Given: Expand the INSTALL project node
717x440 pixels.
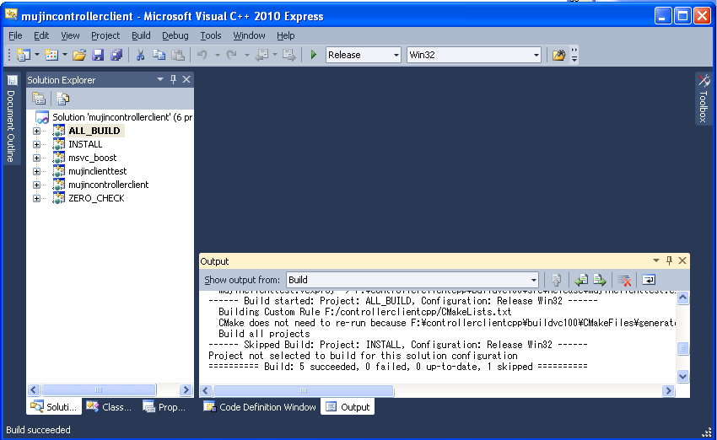Looking at the screenshot, I should tap(36, 144).
